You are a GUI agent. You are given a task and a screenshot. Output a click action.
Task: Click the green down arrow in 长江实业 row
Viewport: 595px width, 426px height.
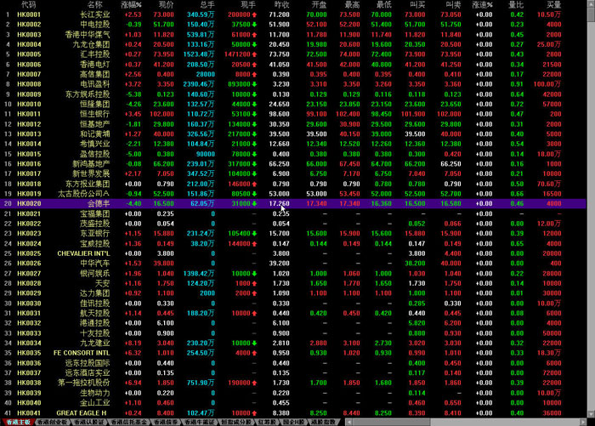pos(254,15)
